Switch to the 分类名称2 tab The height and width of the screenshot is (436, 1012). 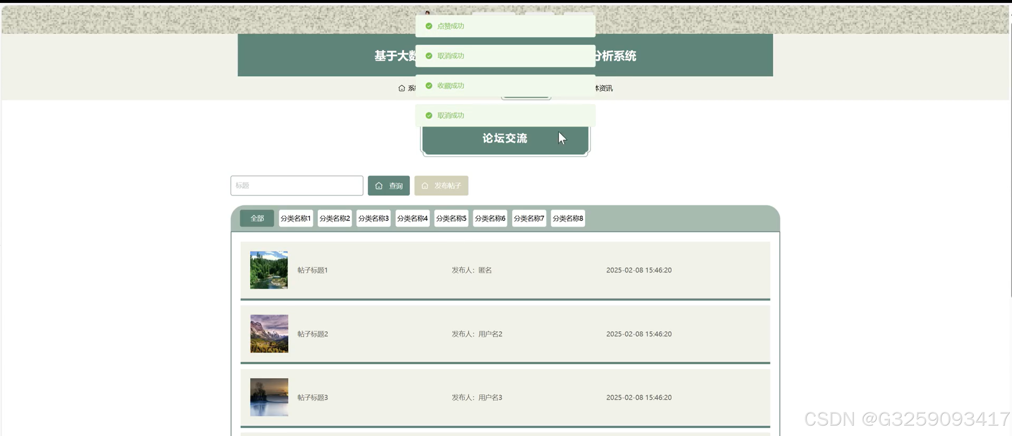click(335, 218)
